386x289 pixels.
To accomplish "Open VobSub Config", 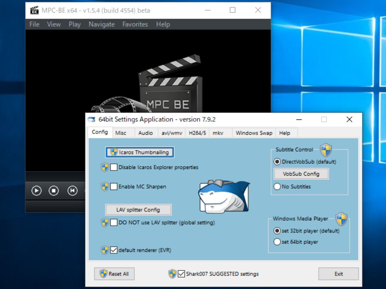I will pos(301,174).
